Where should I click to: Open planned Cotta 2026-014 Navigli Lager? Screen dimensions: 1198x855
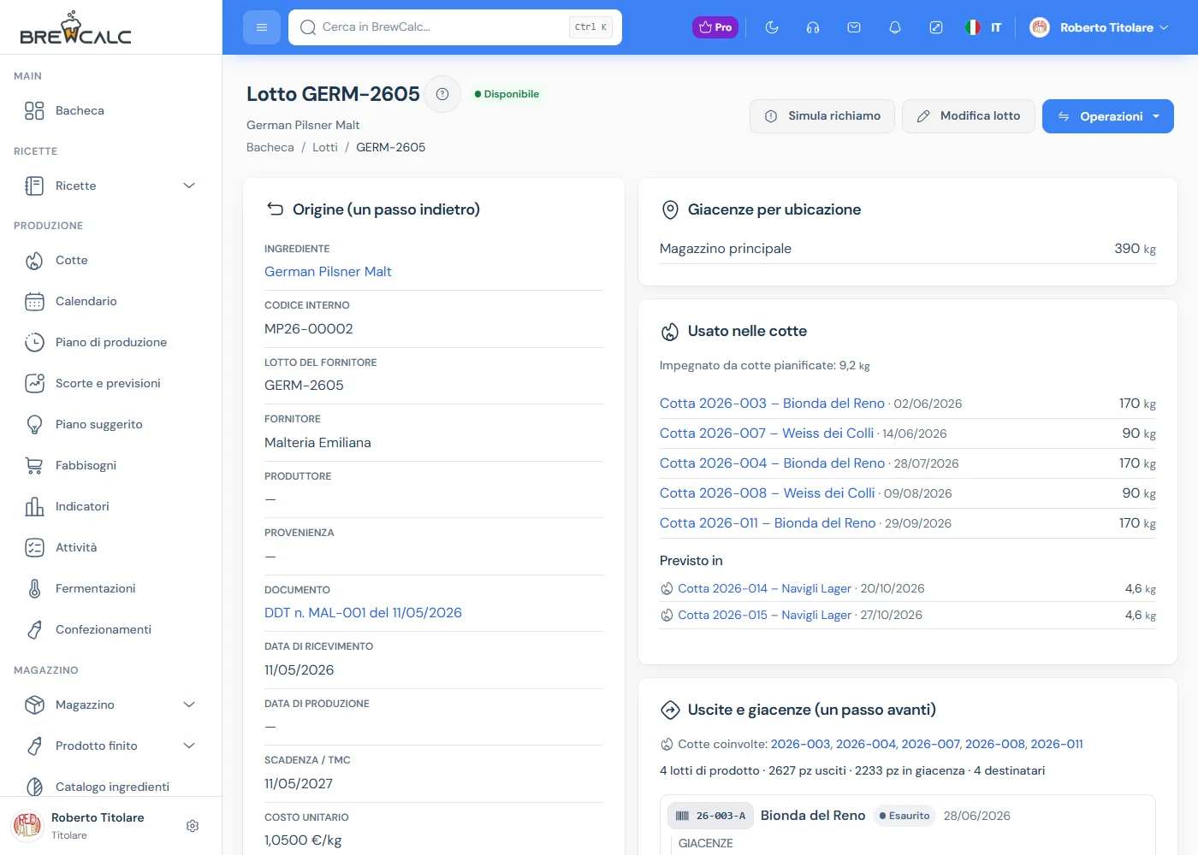(764, 588)
